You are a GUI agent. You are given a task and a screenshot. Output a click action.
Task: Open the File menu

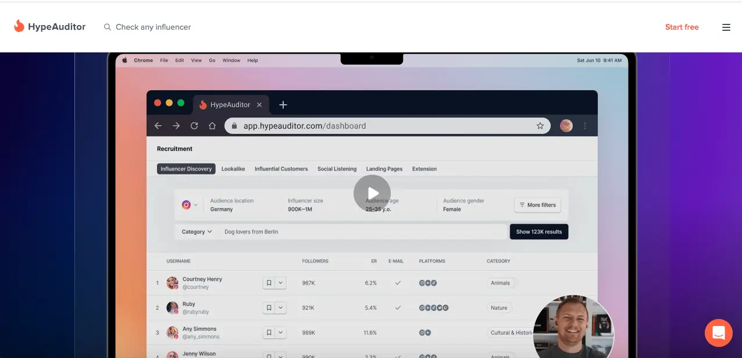tap(164, 60)
